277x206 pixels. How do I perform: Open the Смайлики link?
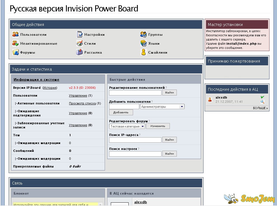click(158, 52)
